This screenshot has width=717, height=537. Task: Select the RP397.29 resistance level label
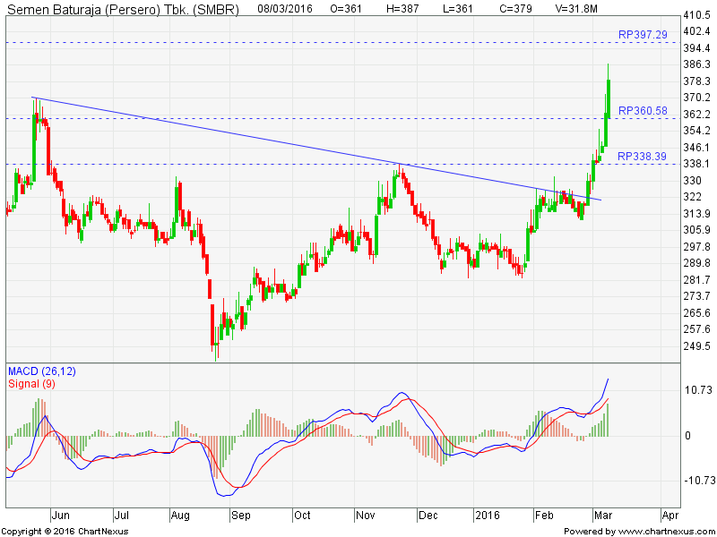tap(643, 35)
